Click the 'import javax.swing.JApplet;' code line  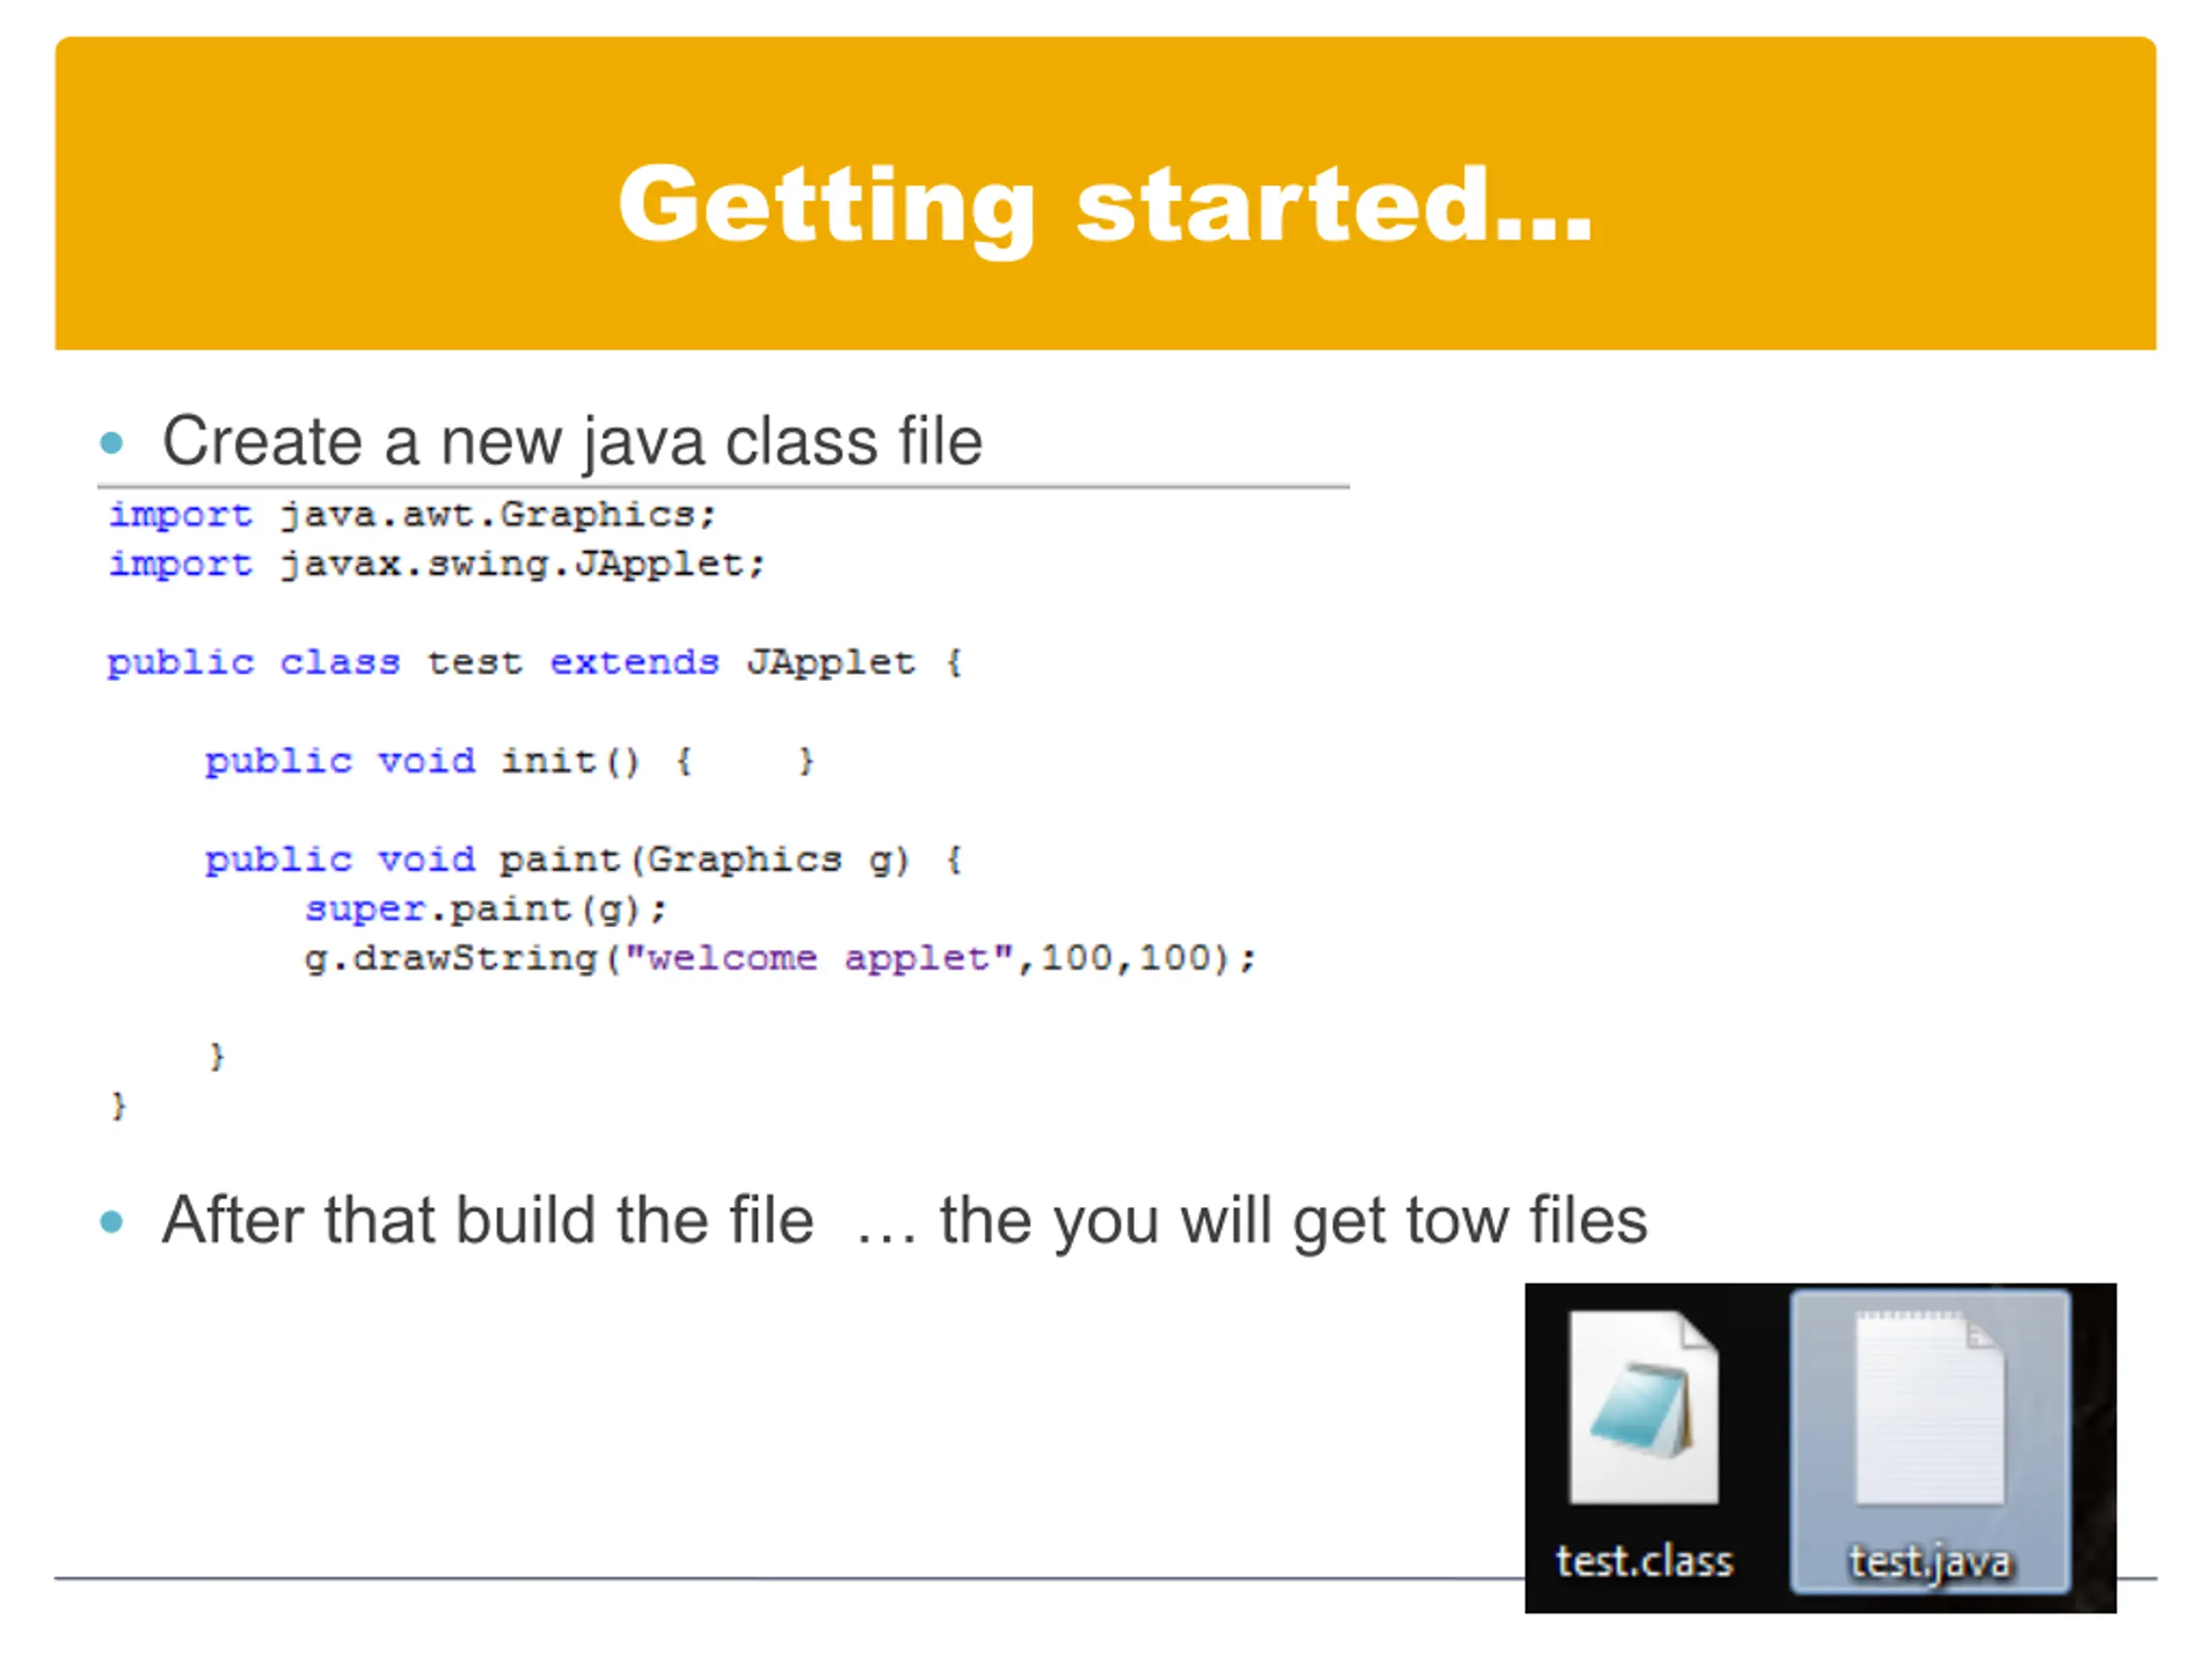point(436,564)
